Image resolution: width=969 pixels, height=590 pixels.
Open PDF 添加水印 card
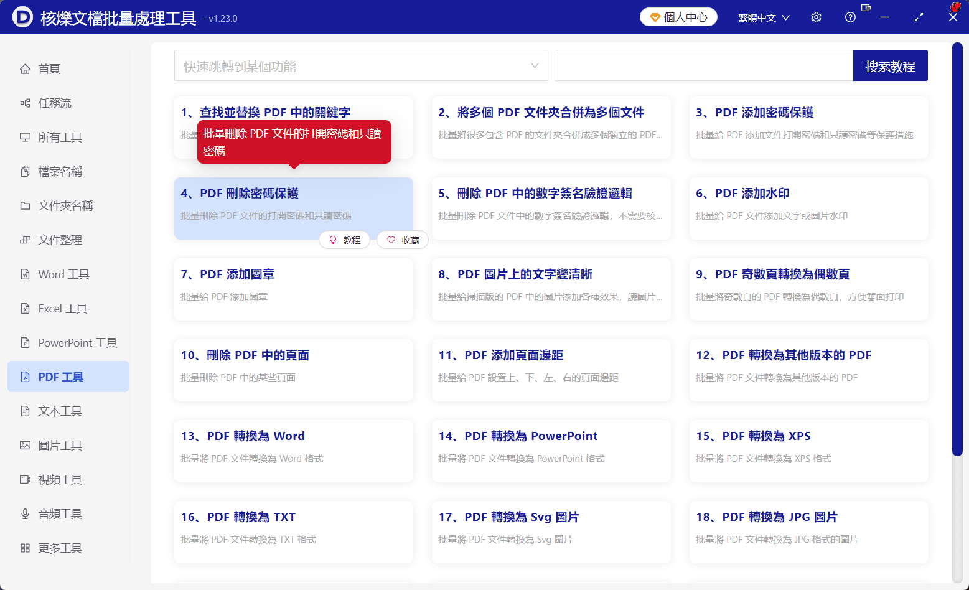(808, 208)
